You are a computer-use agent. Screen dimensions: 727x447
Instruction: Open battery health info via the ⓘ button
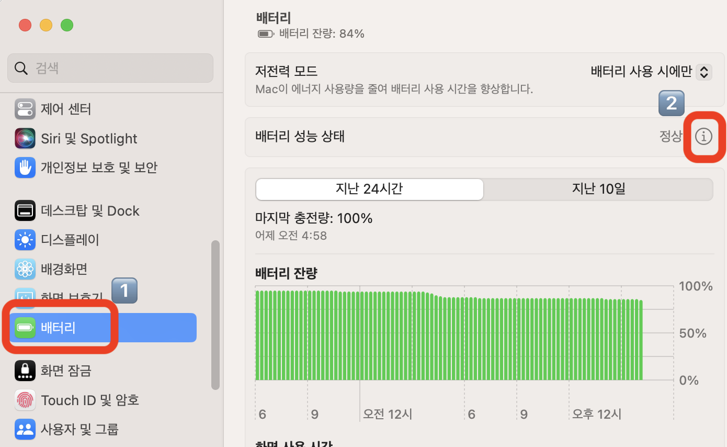(x=703, y=137)
